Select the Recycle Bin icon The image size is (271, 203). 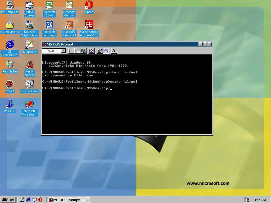pos(10,67)
